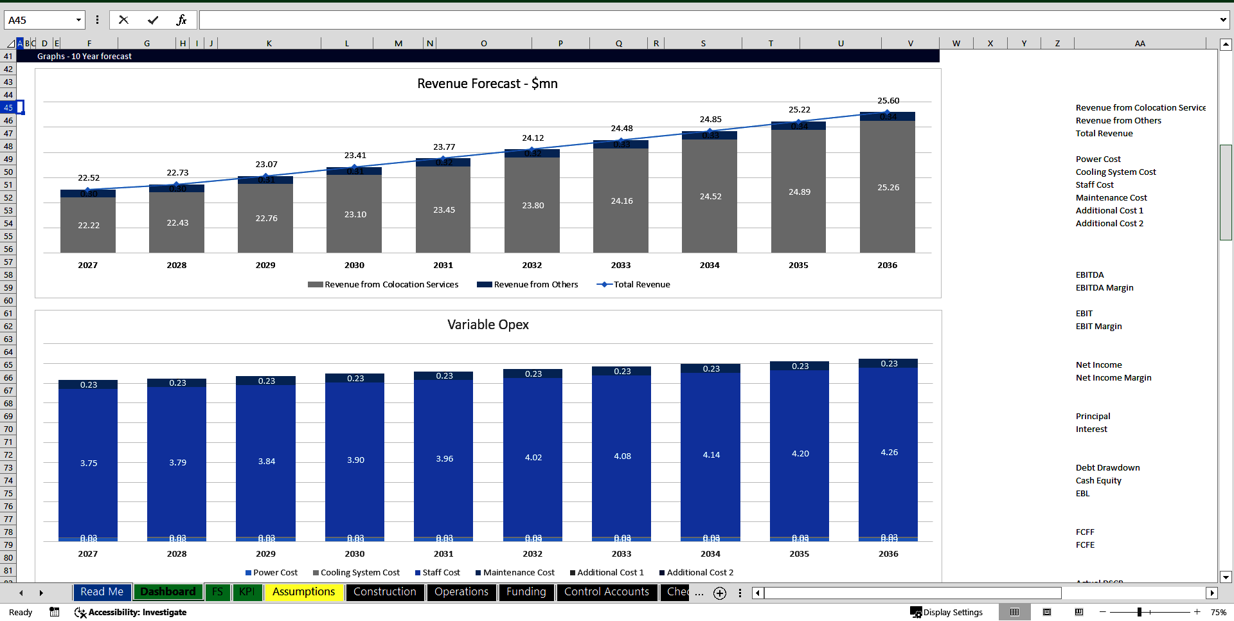
Task: Open the Name Box dropdown arrow
Action: coord(77,19)
